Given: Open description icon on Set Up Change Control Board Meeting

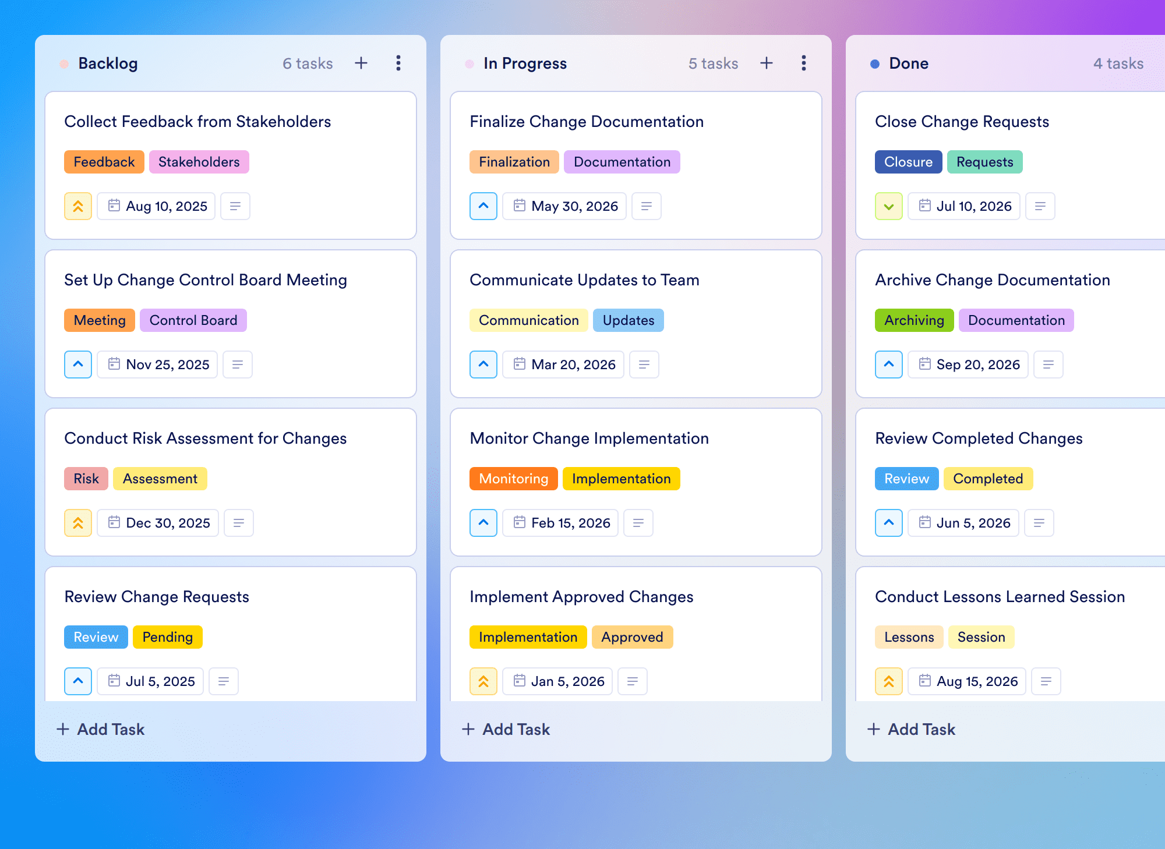Looking at the screenshot, I should 238,365.
